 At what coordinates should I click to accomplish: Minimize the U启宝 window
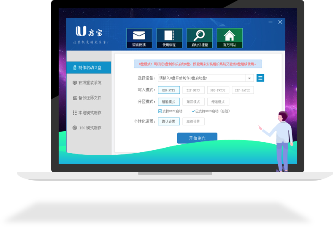pos(271,22)
